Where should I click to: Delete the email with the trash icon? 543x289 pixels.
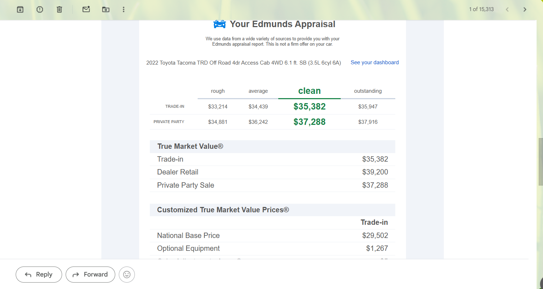pyautogui.click(x=59, y=9)
